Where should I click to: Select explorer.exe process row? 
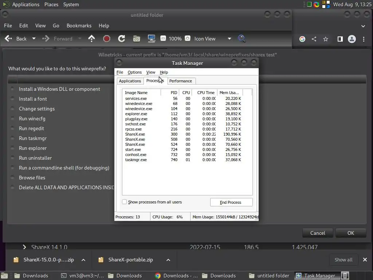pyautogui.click(x=183, y=114)
